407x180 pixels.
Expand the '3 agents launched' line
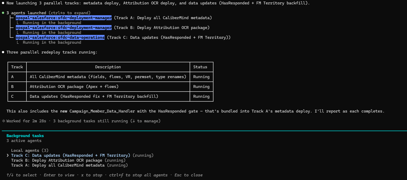[x=49, y=13]
